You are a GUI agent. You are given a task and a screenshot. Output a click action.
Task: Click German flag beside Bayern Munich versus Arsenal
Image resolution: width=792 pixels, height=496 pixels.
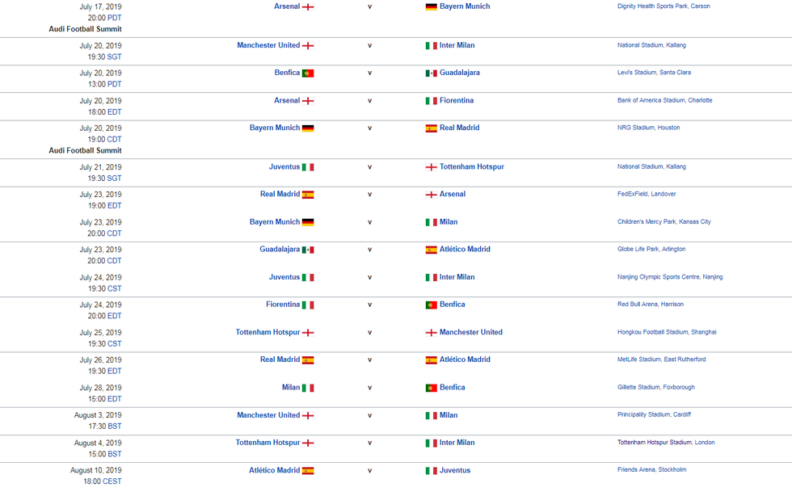pos(432,6)
